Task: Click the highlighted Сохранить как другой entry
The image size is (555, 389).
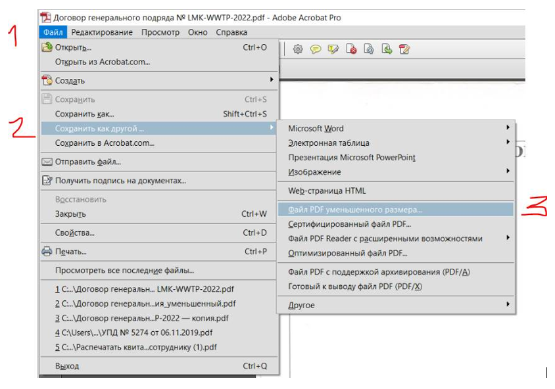Action: (158, 128)
